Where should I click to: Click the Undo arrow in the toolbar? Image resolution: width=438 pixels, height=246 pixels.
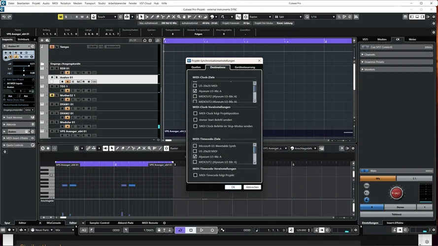tap(3, 17)
